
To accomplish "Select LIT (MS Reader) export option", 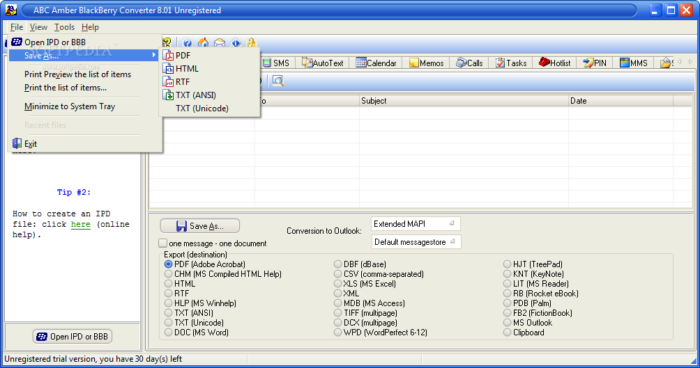I will pos(507,284).
